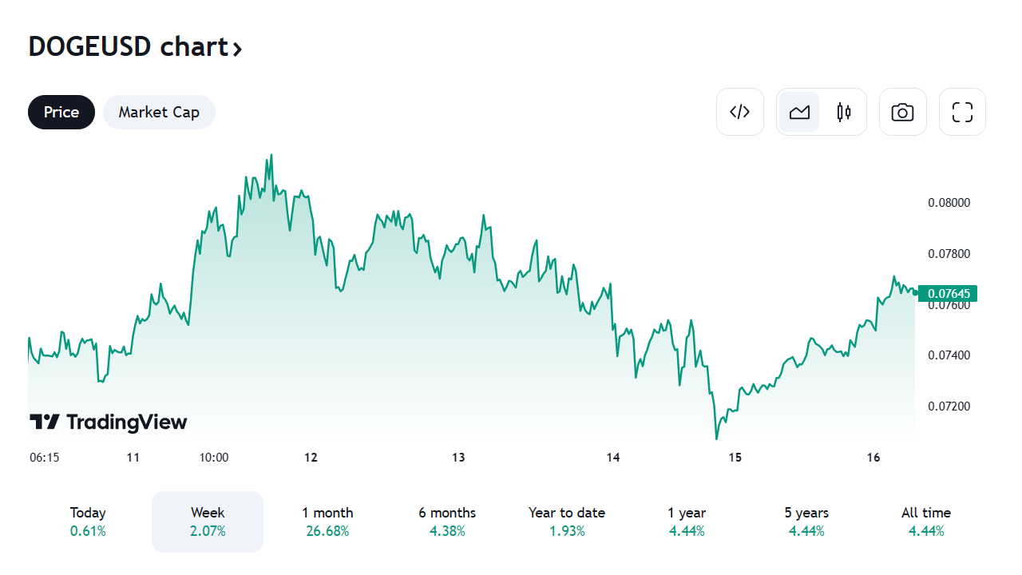The image size is (1022, 575).
Task: Switch to the 5 years range
Action: click(x=806, y=521)
